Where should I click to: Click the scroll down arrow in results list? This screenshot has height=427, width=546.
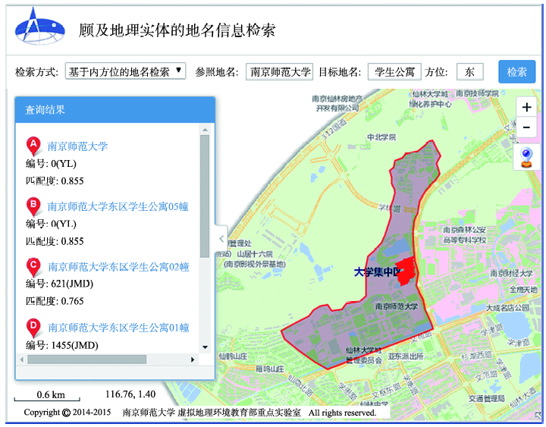click(204, 347)
